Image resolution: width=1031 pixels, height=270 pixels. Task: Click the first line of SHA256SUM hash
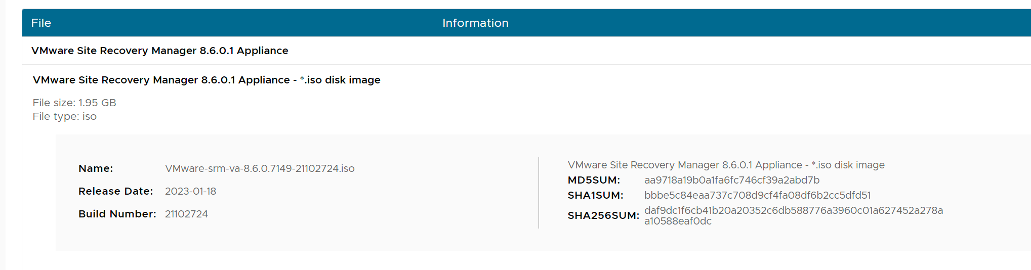tap(793, 210)
